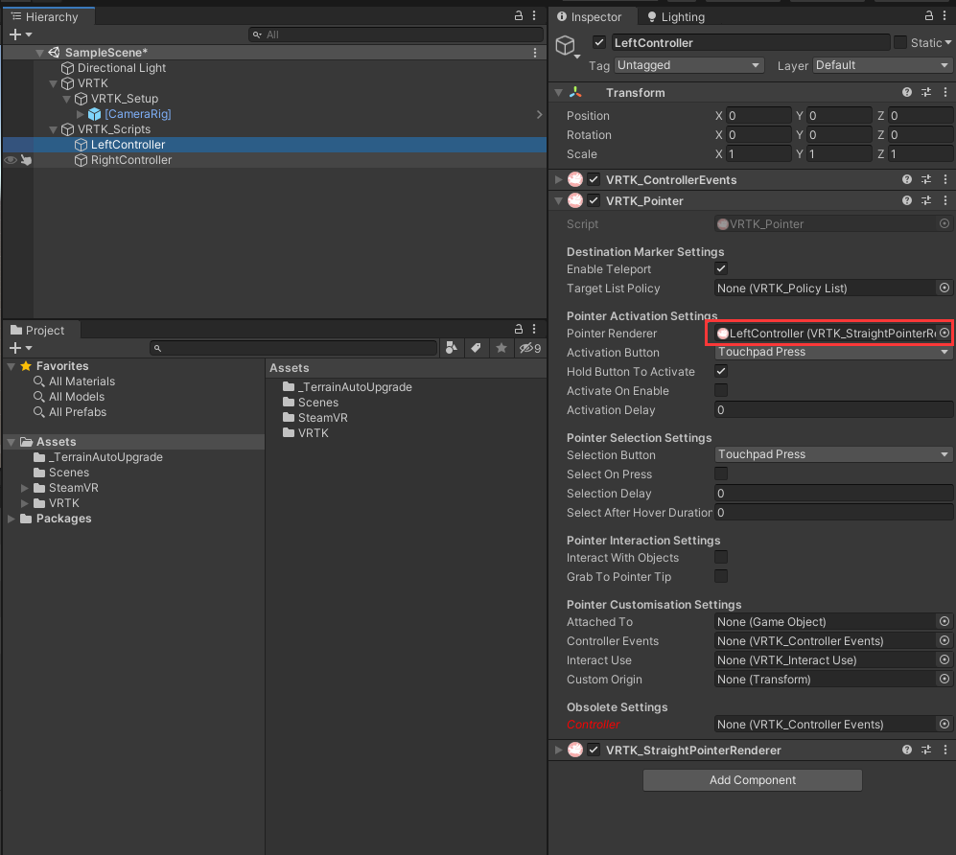
Task: Open Transform component help reference
Action: coord(906,92)
